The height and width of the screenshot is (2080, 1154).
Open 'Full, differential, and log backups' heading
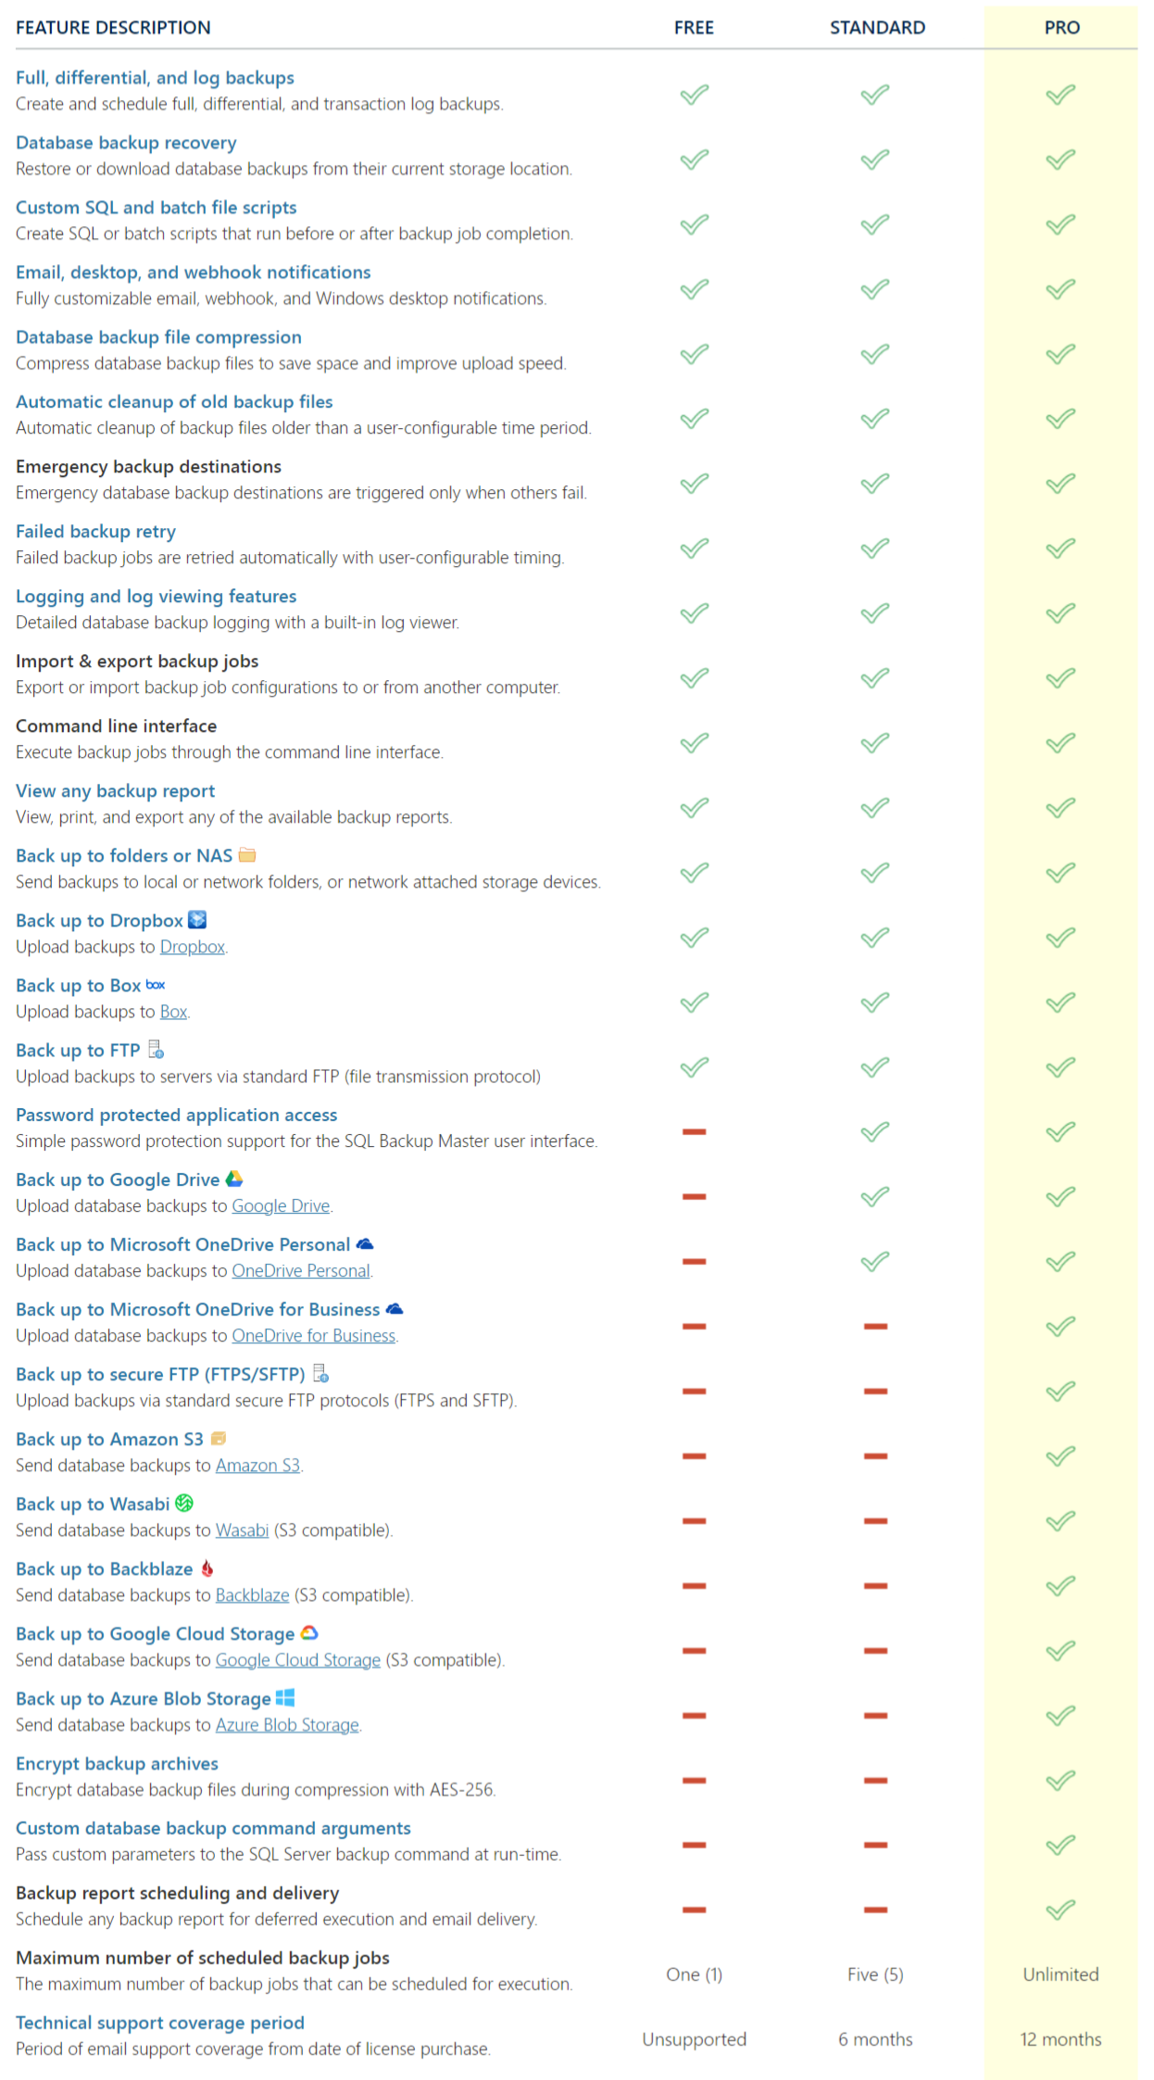point(155,78)
